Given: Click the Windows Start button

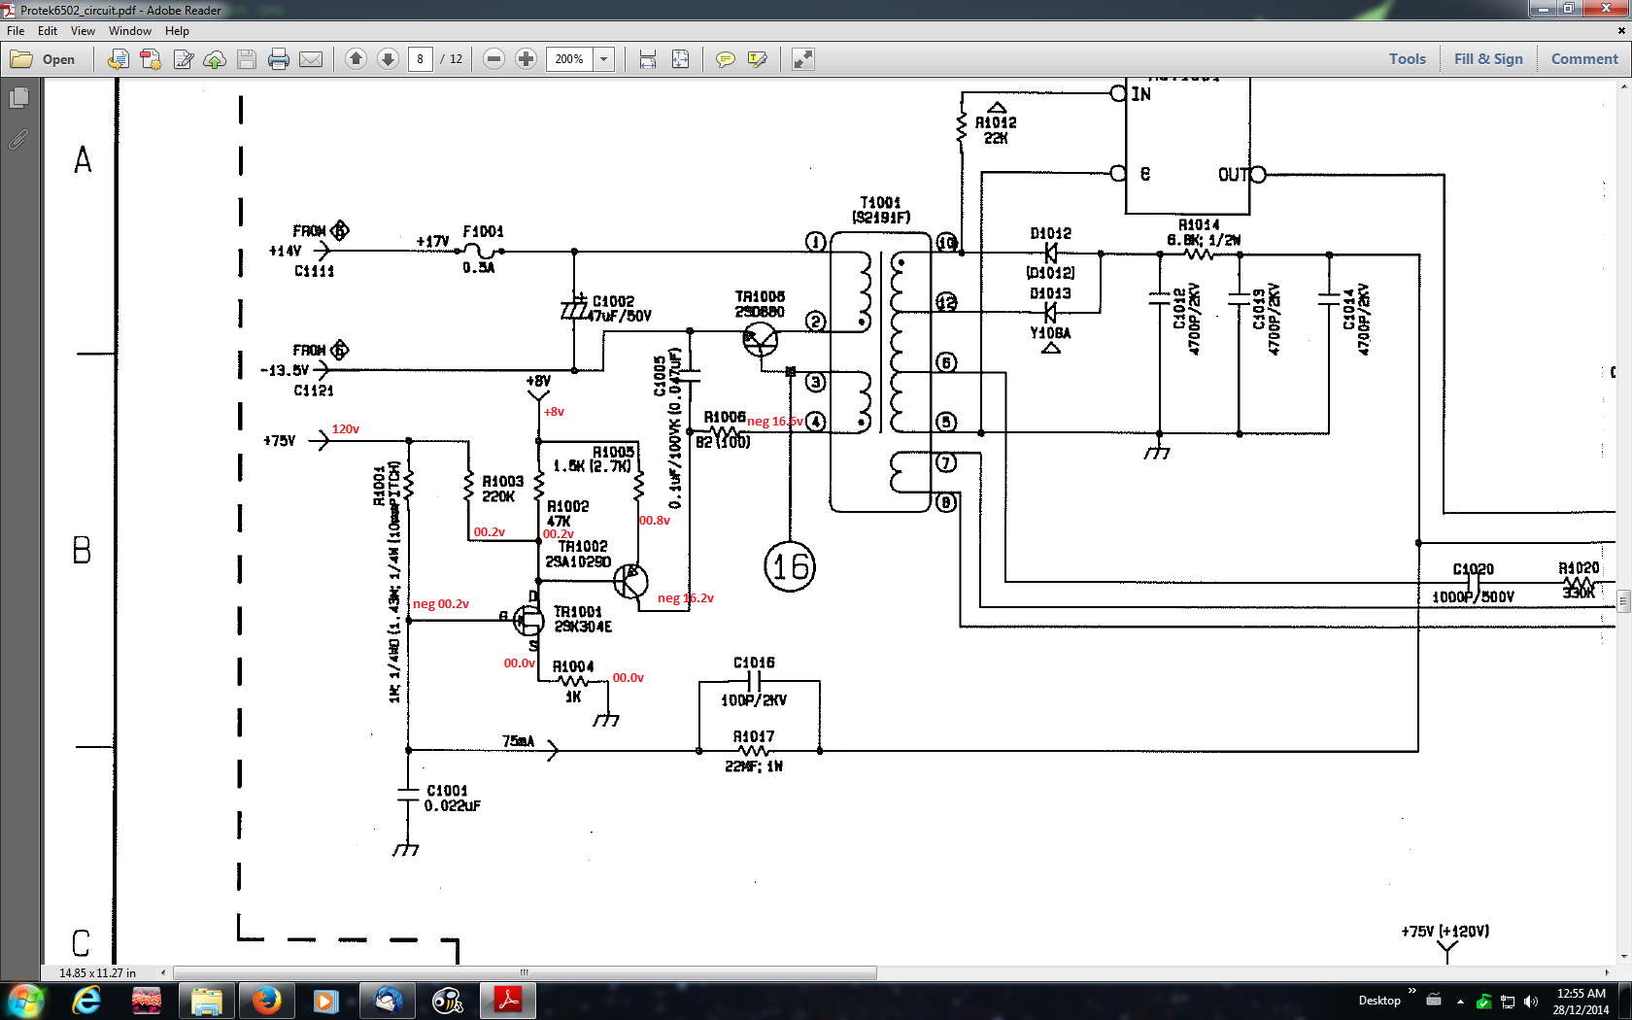Looking at the screenshot, I should [x=25, y=1001].
